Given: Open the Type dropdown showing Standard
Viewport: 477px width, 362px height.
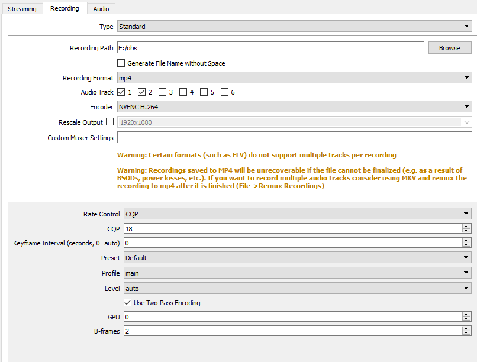Looking at the screenshot, I should click(x=295, y=26).
